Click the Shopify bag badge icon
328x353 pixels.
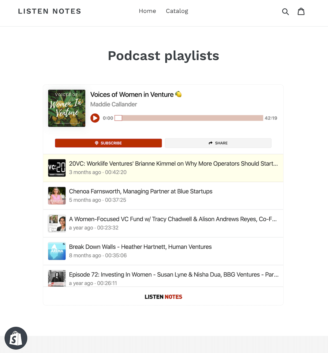click(x=16, y=338)
